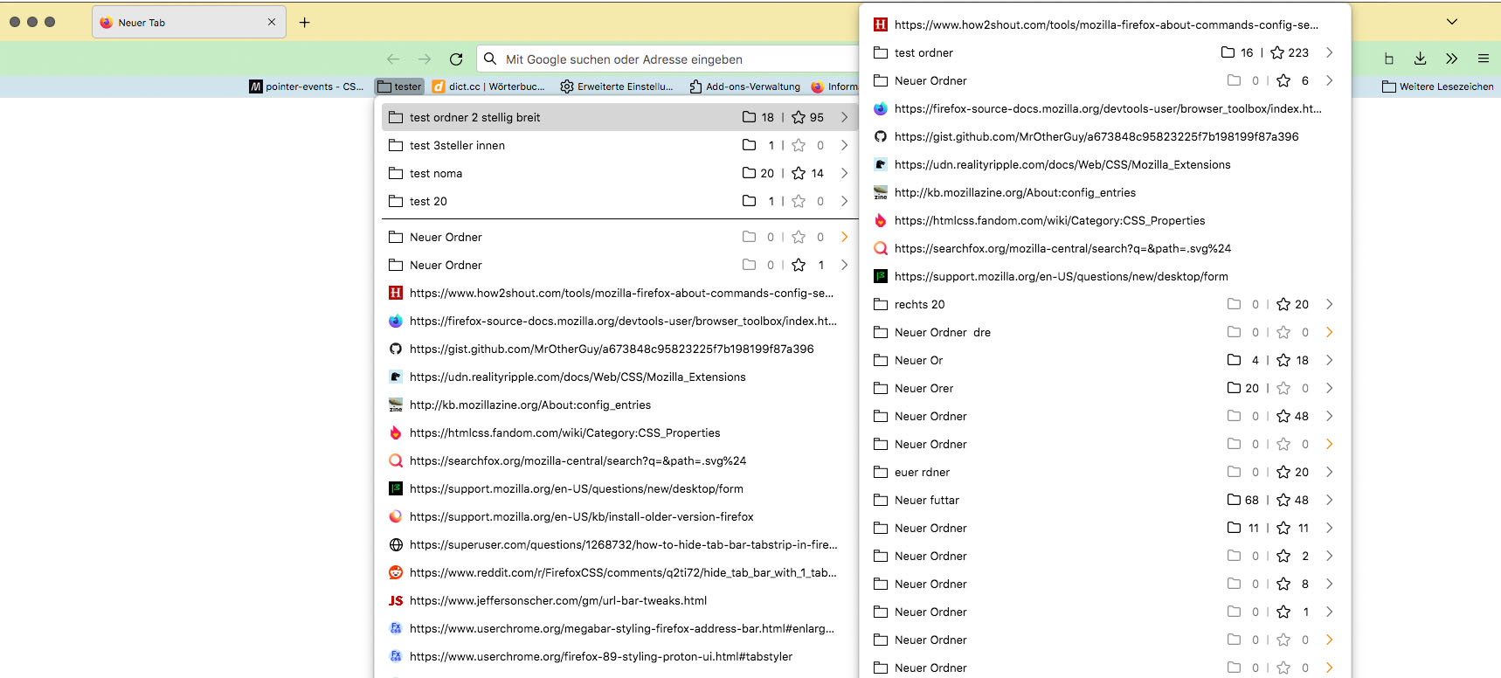Open the superuser.com hide tab bar bookmark
Screen dimensions: 1501x678
point(622,545)
